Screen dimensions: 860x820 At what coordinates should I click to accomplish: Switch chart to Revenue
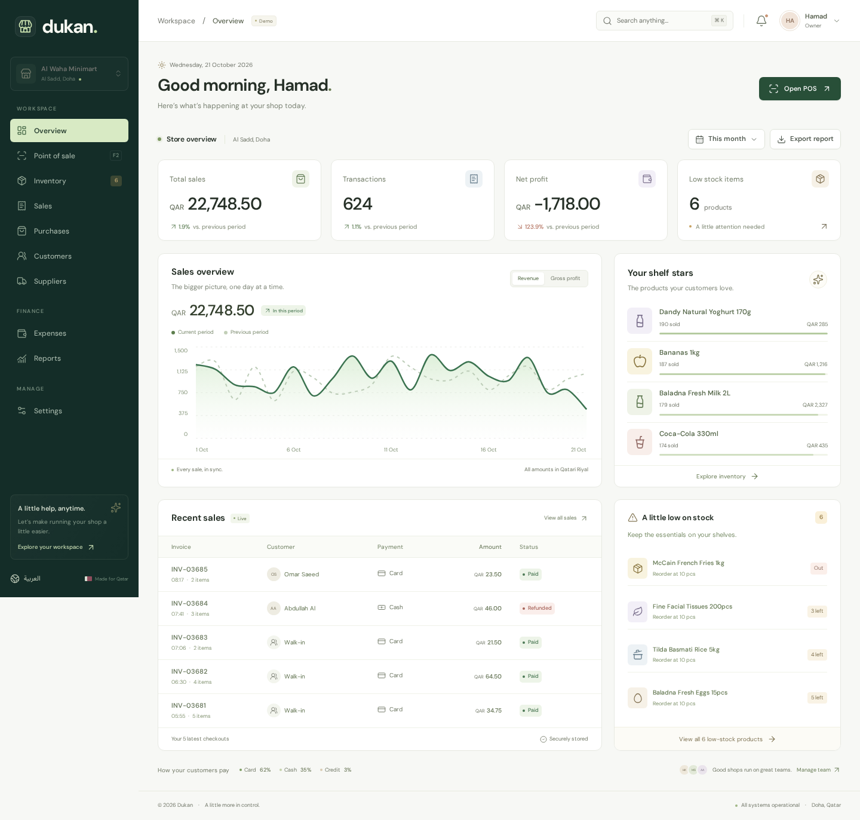[x=528, y=279]
